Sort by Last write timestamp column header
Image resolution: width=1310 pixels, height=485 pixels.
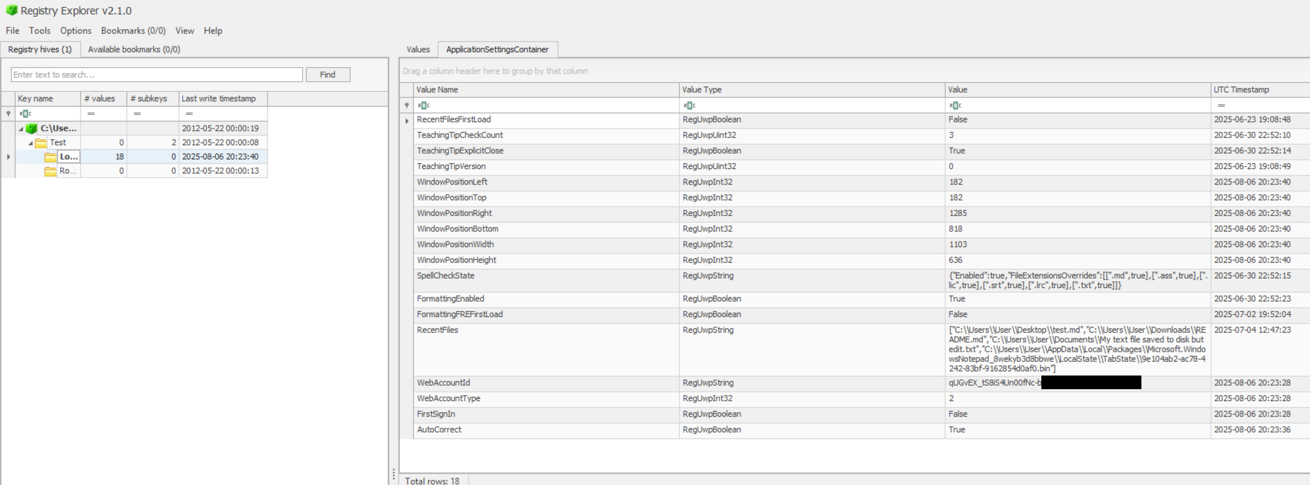(x=223, y=99)
